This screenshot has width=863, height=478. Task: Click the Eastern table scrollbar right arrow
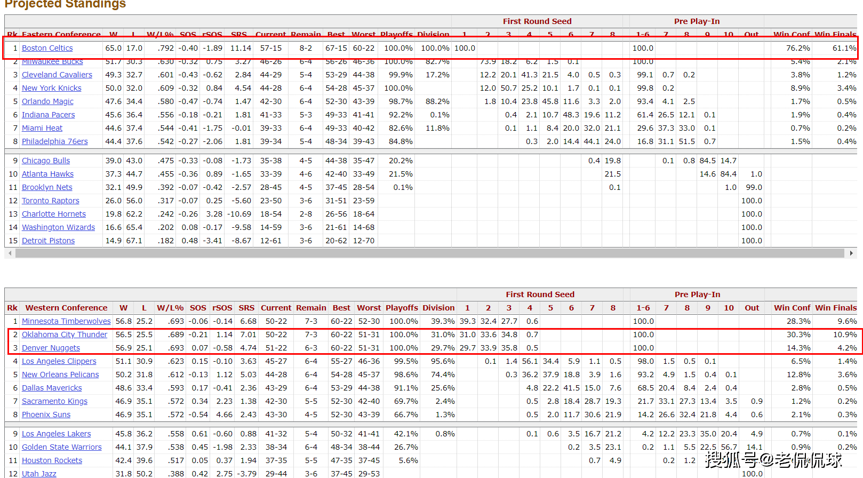(x=851, y=253)
